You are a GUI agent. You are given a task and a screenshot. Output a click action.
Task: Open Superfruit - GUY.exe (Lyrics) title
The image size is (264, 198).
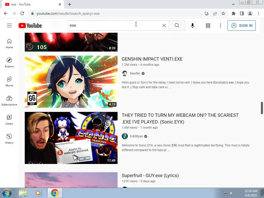click(150, 175)
